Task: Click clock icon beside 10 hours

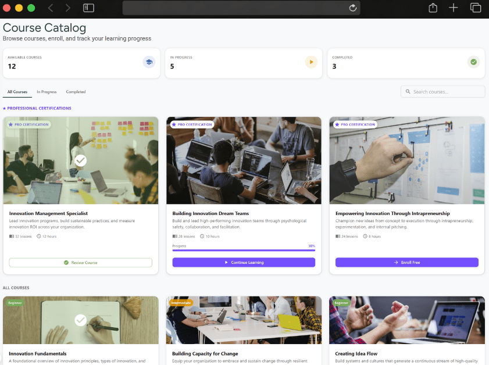Action: coord(202,237)
